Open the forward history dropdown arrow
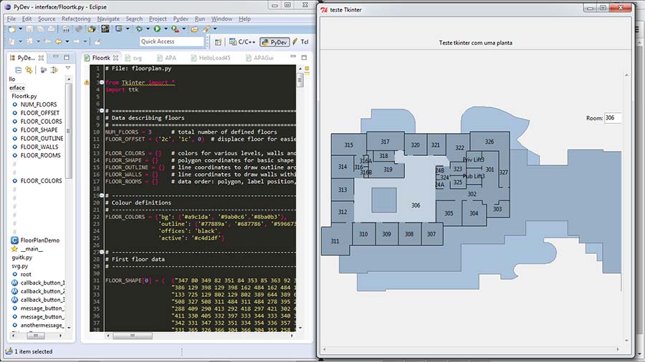Screen dimensions: 645x362 (85, 41)
